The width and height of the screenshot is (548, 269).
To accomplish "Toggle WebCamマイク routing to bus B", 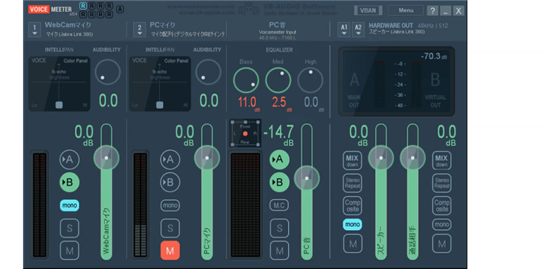I will (69, 182).
